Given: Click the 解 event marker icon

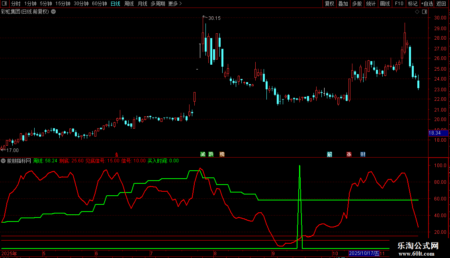Looking at the screenshot, I should pyautogui.click(x=329, y=154).
